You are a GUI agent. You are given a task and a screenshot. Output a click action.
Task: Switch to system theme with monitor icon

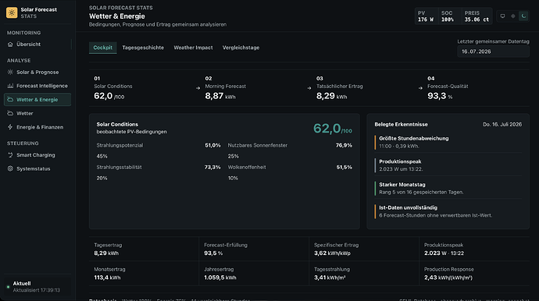pos(502,16)
